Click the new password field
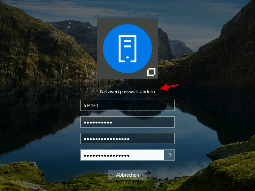The height and width of the screenshot is (191, 255). [127, 138]
